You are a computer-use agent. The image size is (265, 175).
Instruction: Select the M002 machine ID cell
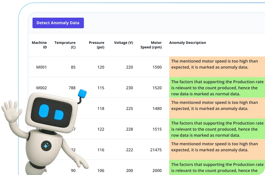pos(42,88)
